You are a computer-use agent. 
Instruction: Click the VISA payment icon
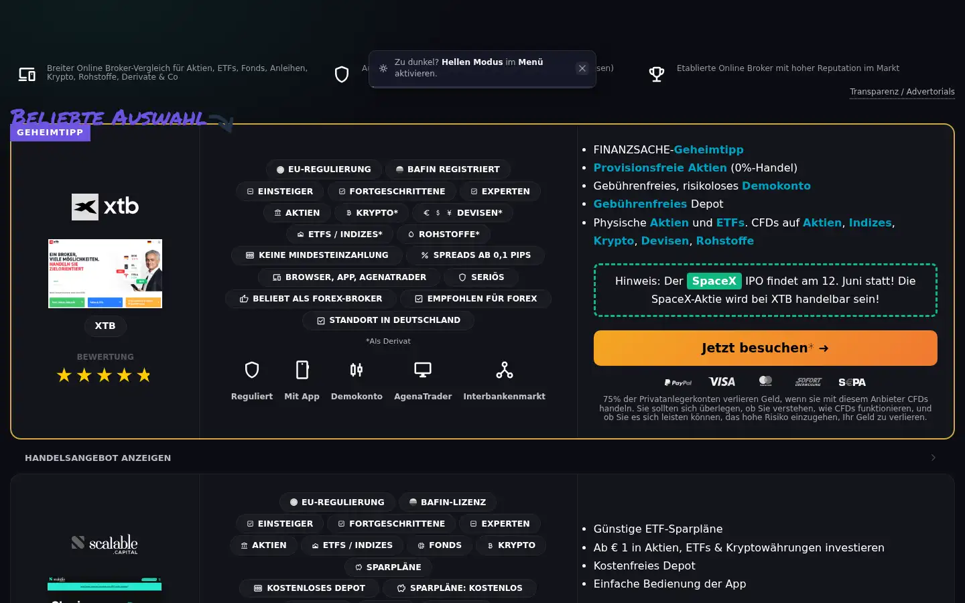(722, 382)
